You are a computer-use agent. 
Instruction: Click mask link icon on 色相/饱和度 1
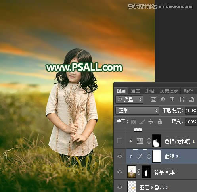[x=149, y=141]
